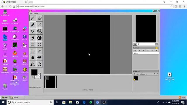The width and height of the screenshot is (187, 105).
Task: Click the merge layer icon
Action: coord(152,50)
